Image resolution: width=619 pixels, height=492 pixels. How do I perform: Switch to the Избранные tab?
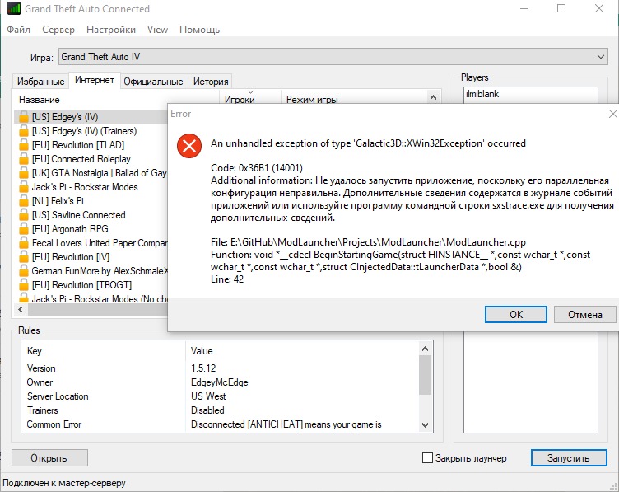point(40,82)
